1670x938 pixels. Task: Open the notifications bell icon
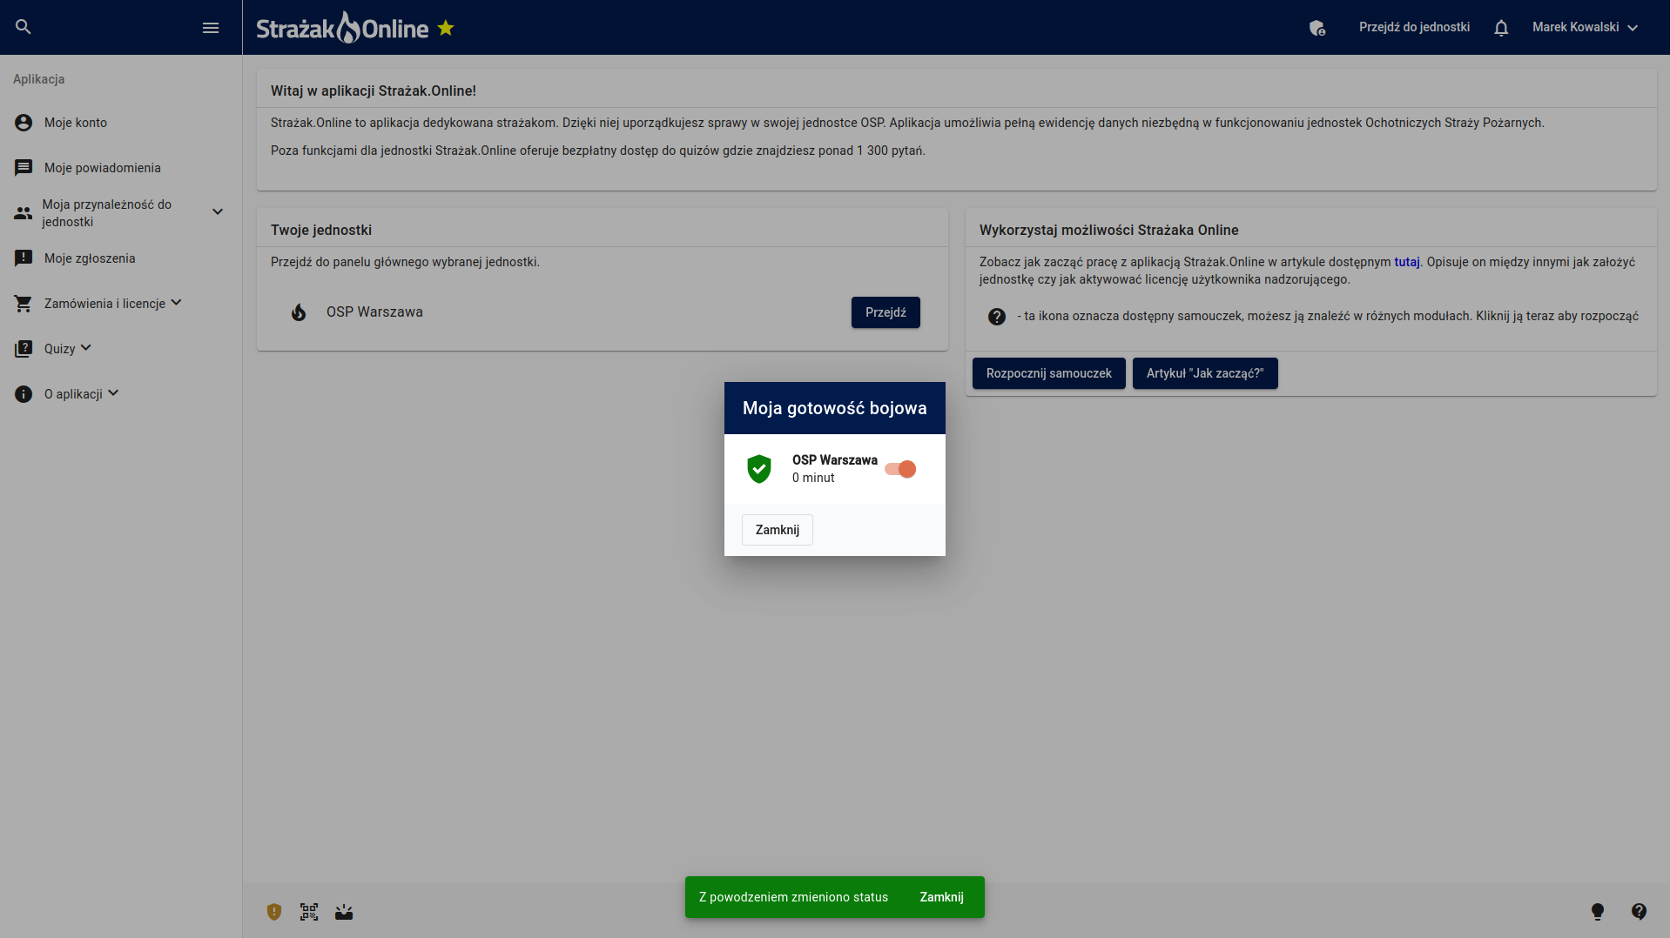click(x=1501, y=28)
